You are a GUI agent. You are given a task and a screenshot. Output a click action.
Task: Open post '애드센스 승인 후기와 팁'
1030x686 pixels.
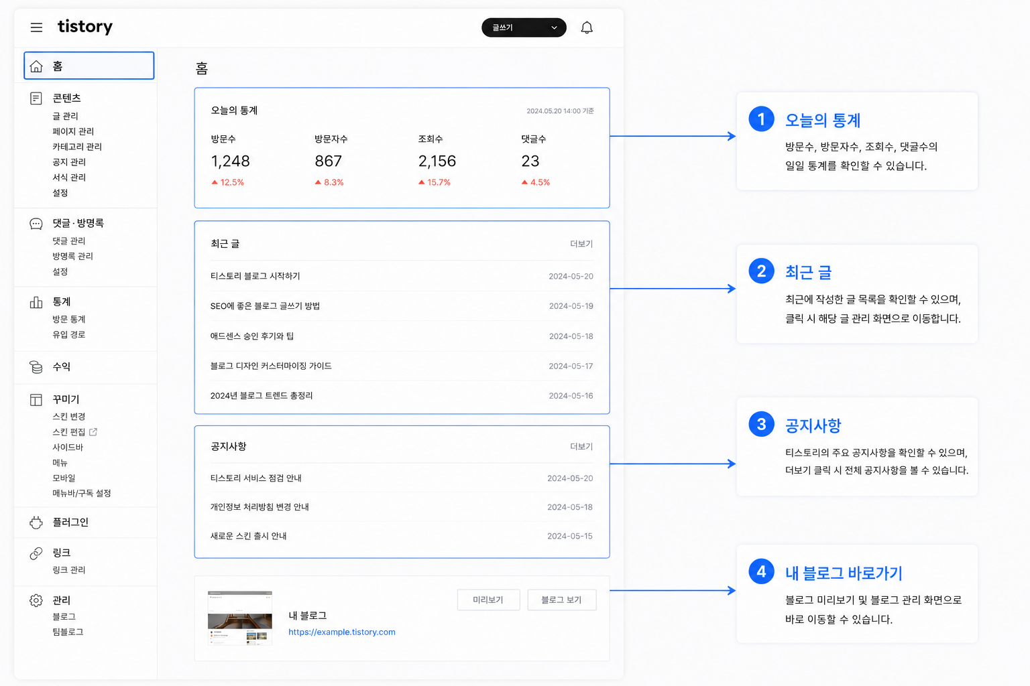252,336
